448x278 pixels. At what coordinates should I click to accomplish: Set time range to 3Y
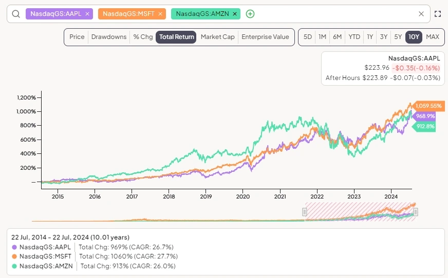click(383, 37)
